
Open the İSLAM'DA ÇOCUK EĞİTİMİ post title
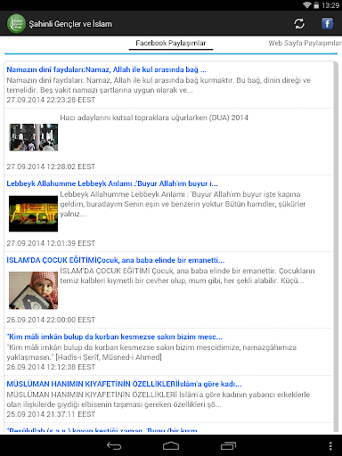click(116, 260)
